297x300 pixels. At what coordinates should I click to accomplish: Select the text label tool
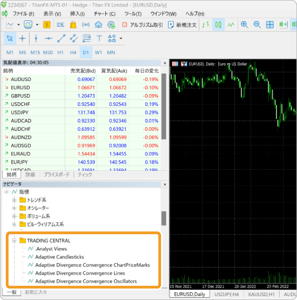click(99, 38)
